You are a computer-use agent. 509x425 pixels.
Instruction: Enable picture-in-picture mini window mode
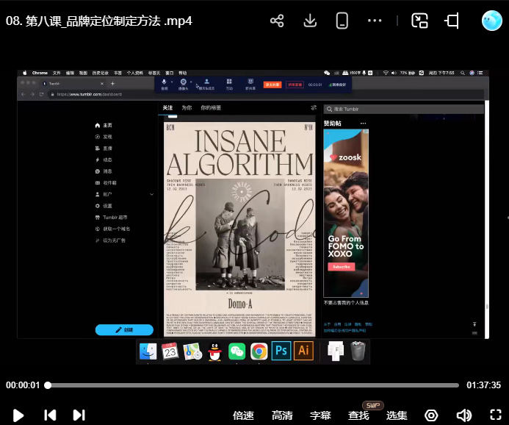click(x=419, y=21)
